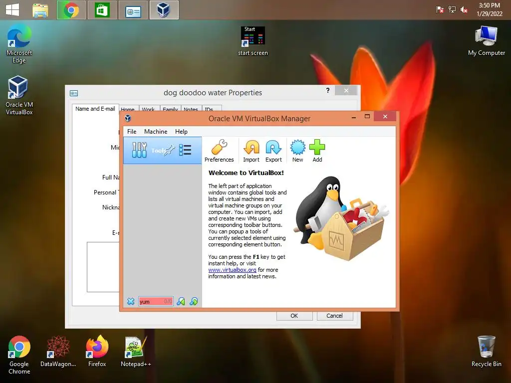Go to next search match
The width and height of the screenshot is (511, 383).
(194, 302)
